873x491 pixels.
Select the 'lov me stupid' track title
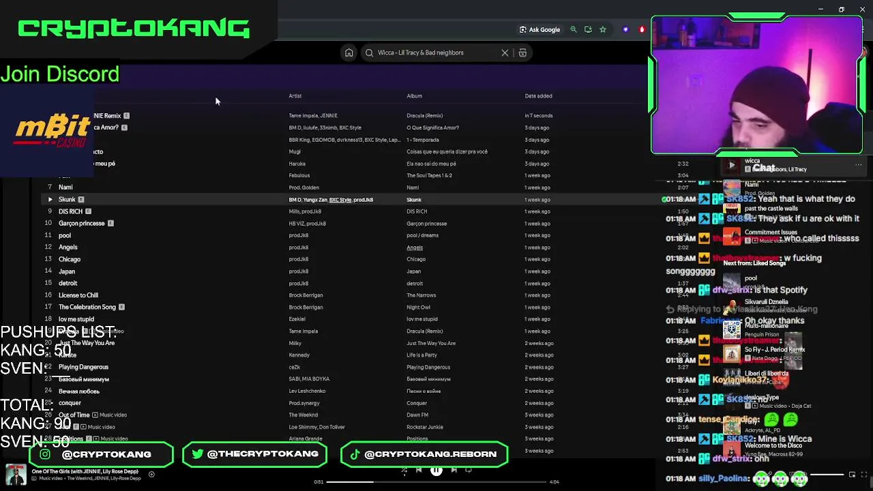(x=76, y=319)
